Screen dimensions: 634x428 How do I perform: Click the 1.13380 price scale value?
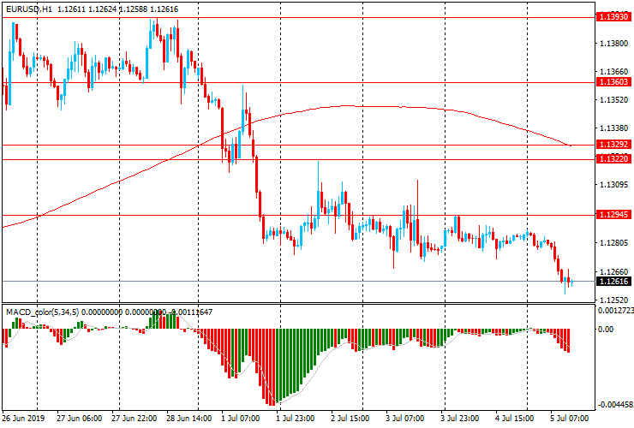pyautogui.click(x=614, y=128)
